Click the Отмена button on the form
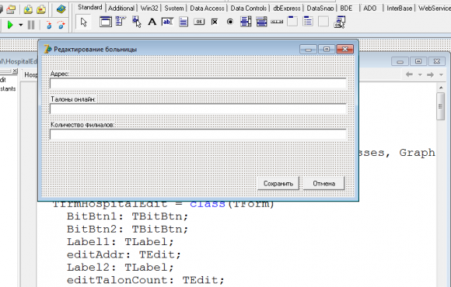The image size is (451, 287). [324, 184]
